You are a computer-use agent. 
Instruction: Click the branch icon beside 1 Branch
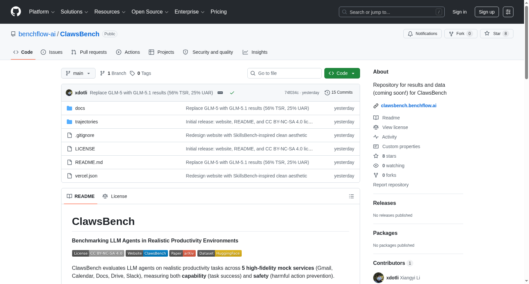tap(102, 73)
